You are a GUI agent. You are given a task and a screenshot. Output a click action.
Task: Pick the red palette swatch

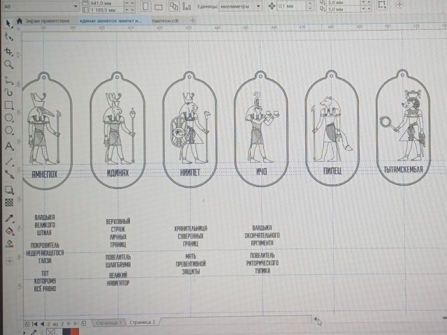(x=75, y=332)
